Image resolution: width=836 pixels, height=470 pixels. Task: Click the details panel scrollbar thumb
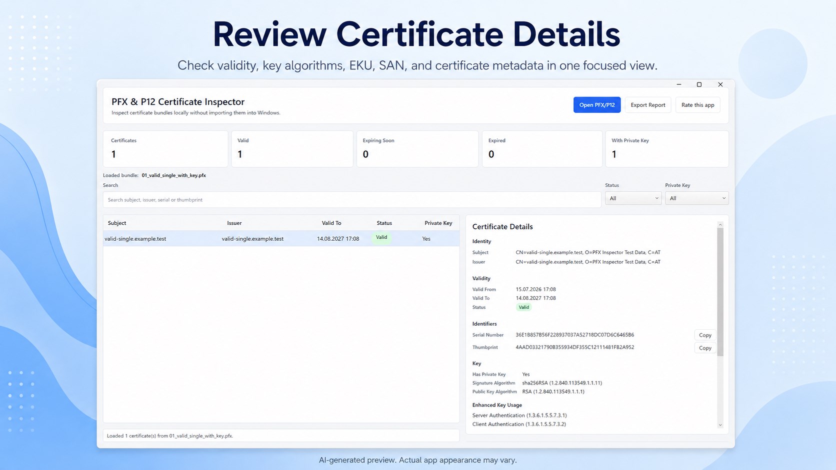pyautogui.click(x=720, y=292)
